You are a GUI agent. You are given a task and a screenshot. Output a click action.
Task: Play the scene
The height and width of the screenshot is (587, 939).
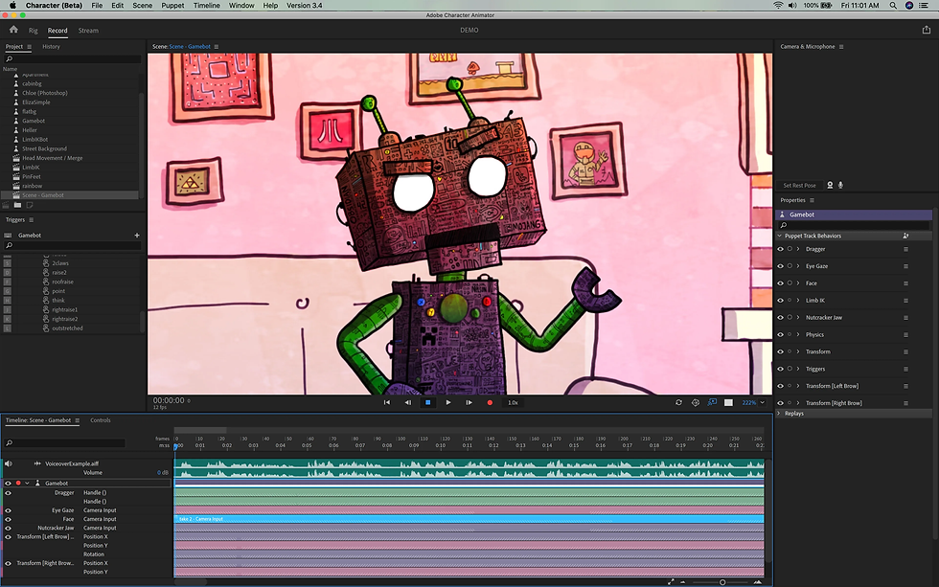(448, 403)
